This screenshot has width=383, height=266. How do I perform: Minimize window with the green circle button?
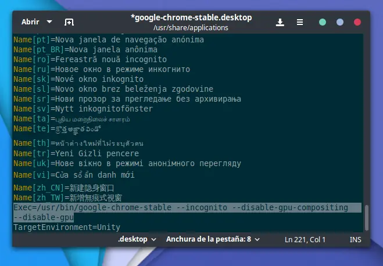coord(323,22)
